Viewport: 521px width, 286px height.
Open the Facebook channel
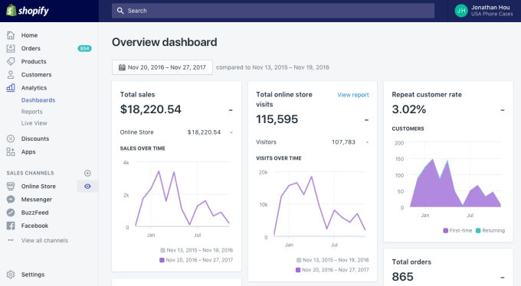click(x=34, y=226)
